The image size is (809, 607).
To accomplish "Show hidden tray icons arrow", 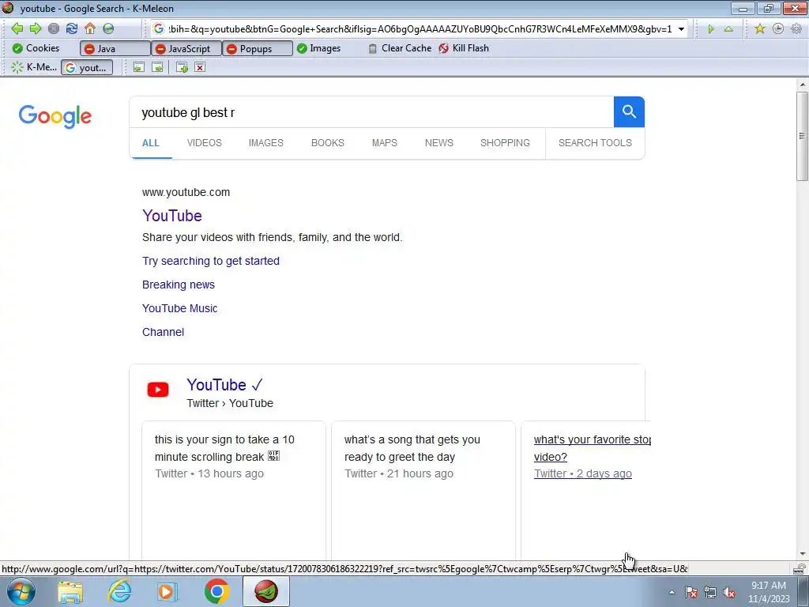I will tap(672, 593).
